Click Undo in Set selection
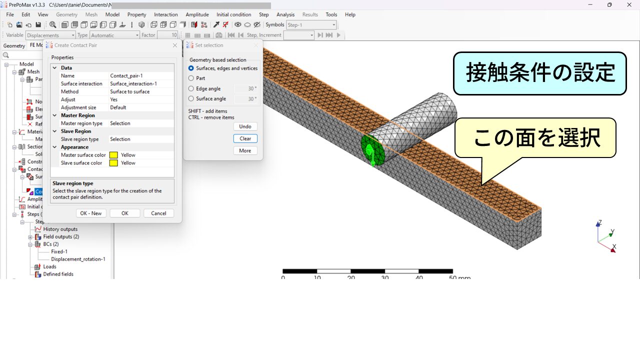 coord(245,126)
